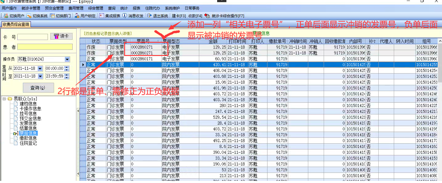Image resolution: width=442 pixels, height=183 pixels.
Task: Focus the 卡号 card number input field
Action: (x=32, y=37)
